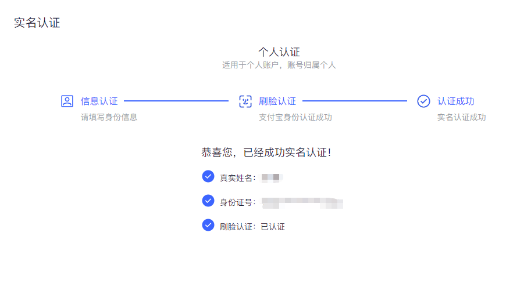
Task: Select the 刷脸认证 step label
Action: pyautogui.click(x=277, y=101)
